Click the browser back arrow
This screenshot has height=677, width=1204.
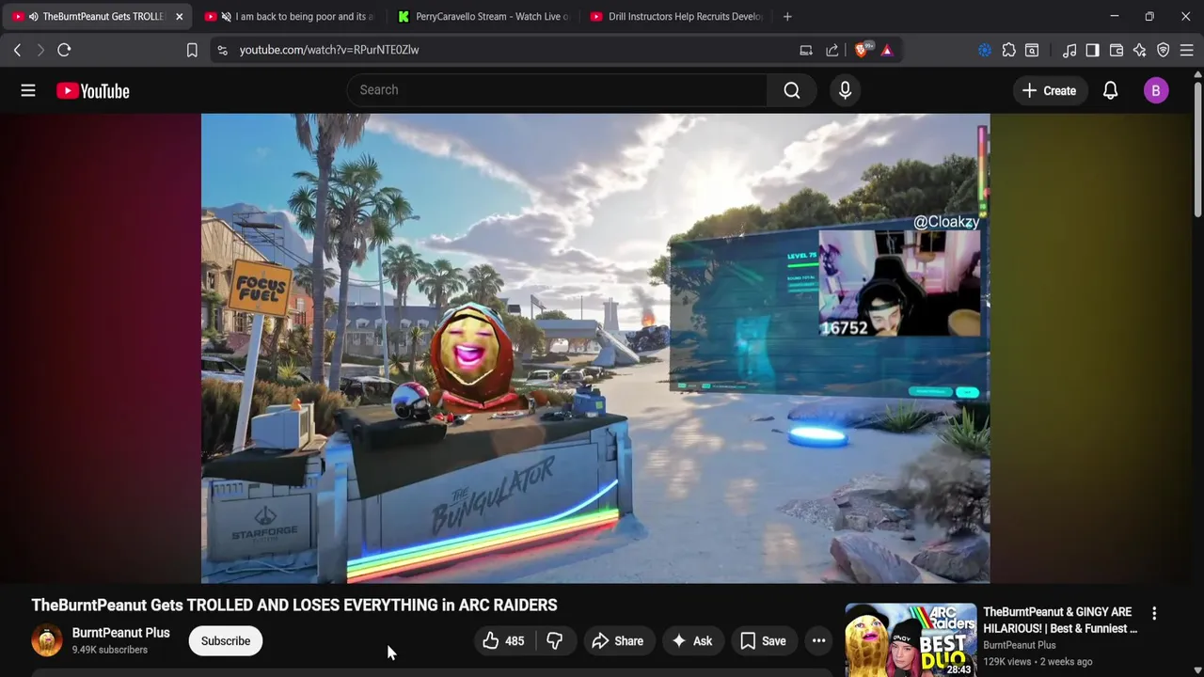(x=17, y=50)
